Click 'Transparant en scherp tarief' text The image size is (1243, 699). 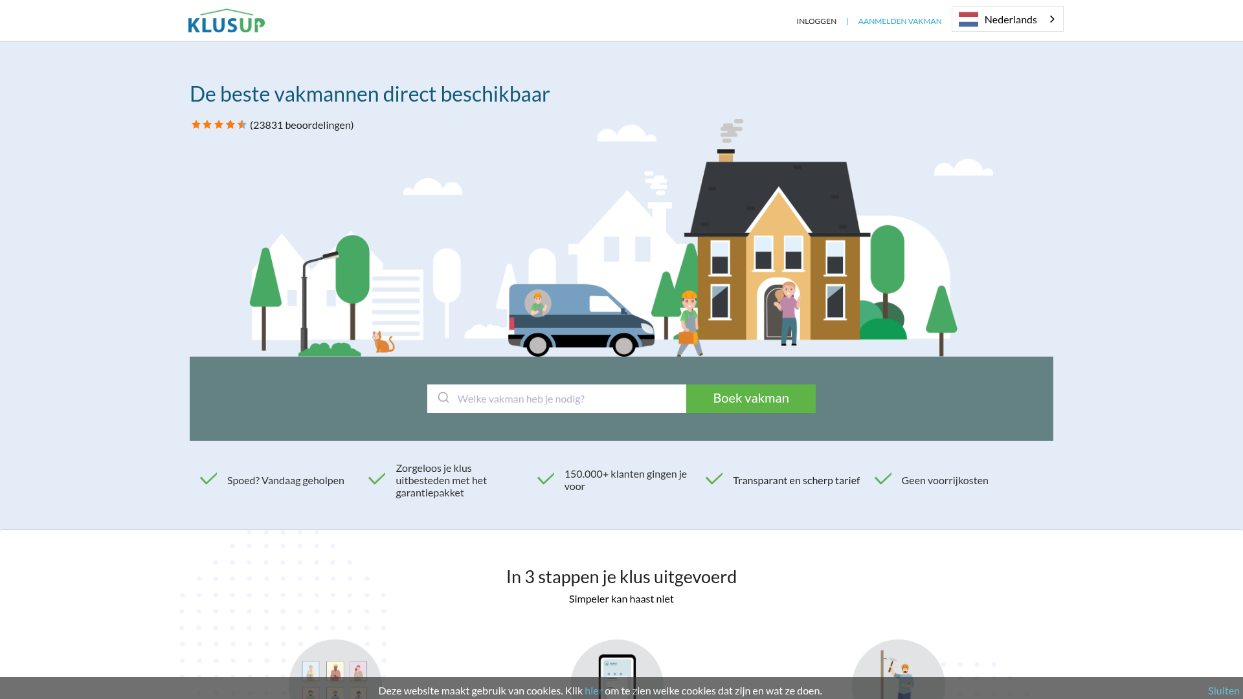796,480
